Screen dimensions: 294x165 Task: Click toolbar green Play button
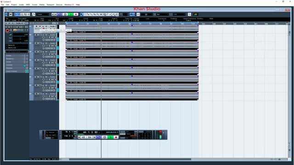click(x=70, y=14)
